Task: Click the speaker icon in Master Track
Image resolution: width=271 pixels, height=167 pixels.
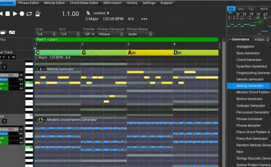Action: pos(14,57)
